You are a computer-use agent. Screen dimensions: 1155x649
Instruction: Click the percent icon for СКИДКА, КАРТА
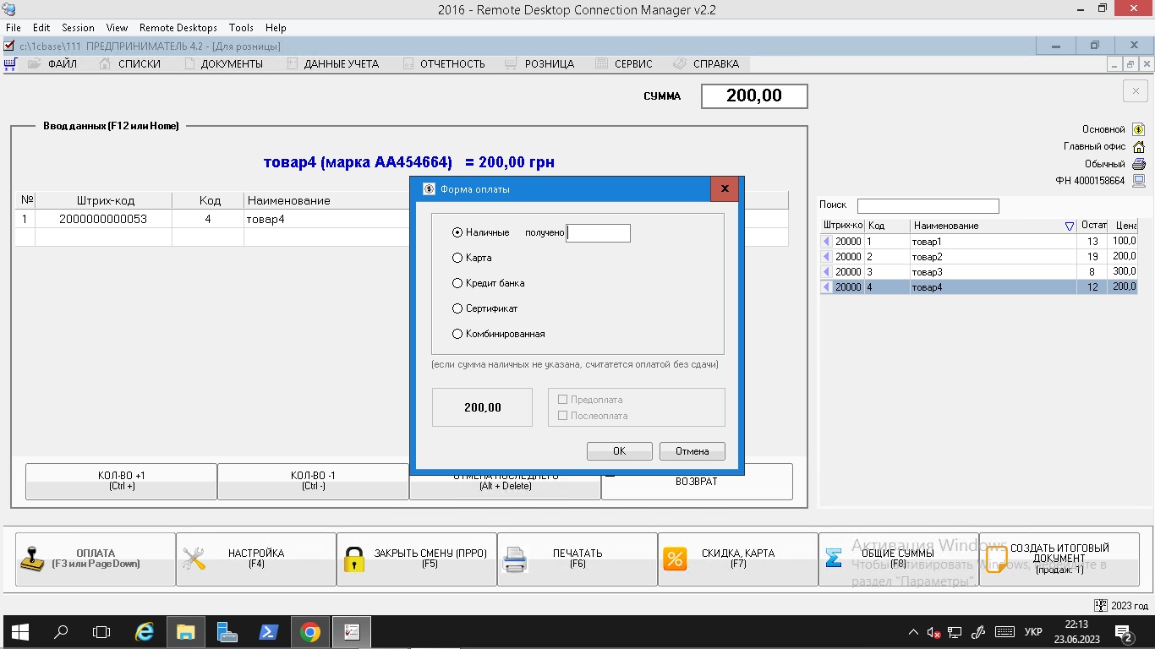click(675, 559)
